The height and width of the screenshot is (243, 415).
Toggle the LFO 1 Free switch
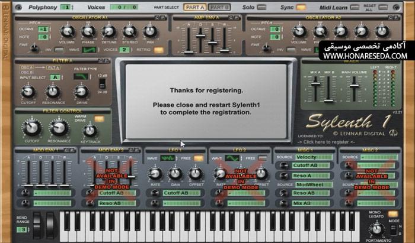(199, 158)
